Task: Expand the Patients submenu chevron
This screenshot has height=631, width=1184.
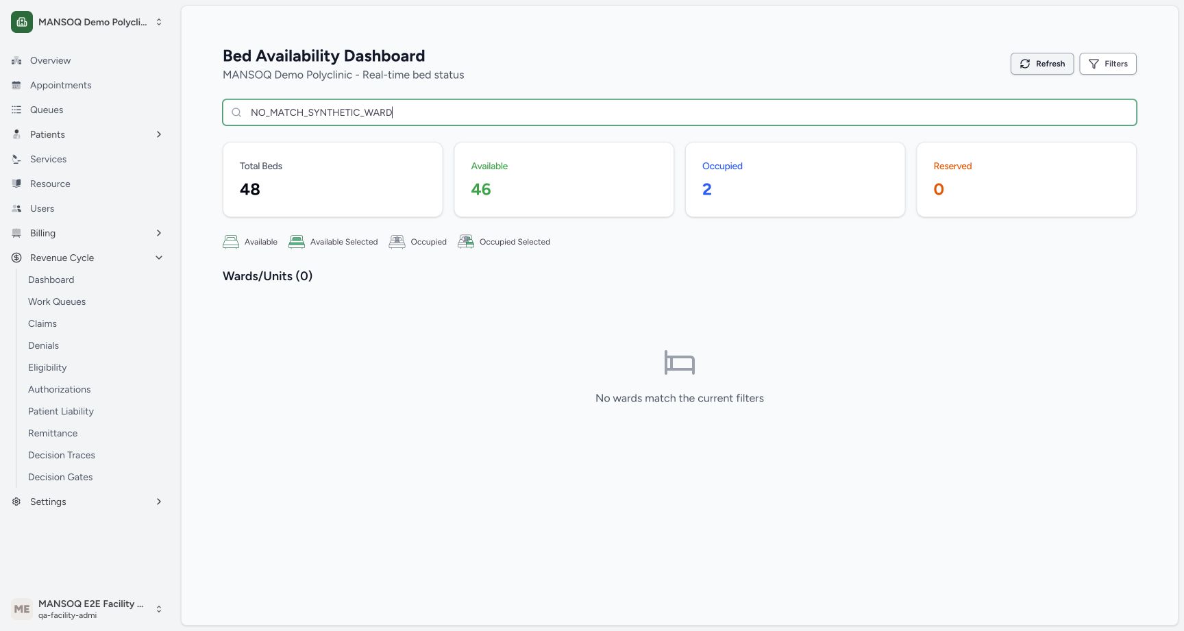Action: tap(159, 134)
